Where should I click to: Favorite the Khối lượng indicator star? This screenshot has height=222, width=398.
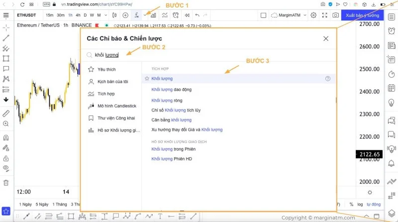pyautogui.click(x=147, y=79)
